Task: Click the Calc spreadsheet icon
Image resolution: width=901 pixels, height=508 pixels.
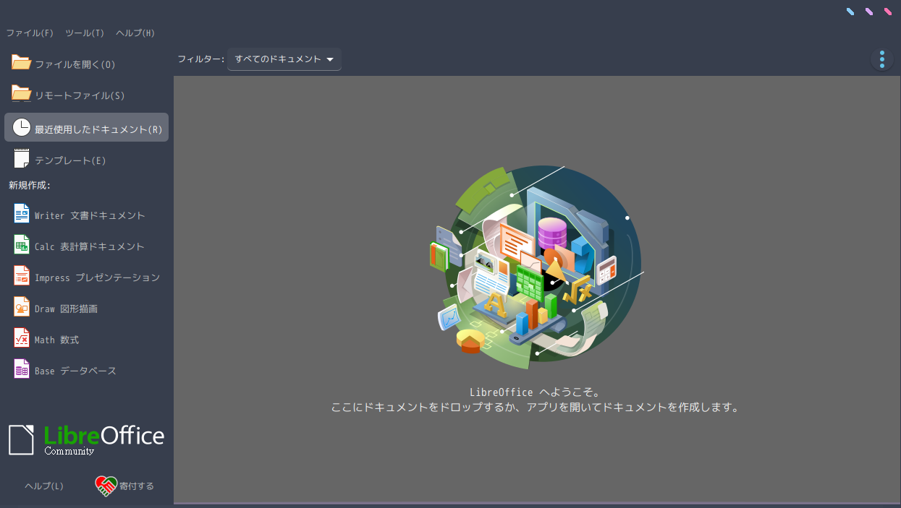Action: click(22, 246)
